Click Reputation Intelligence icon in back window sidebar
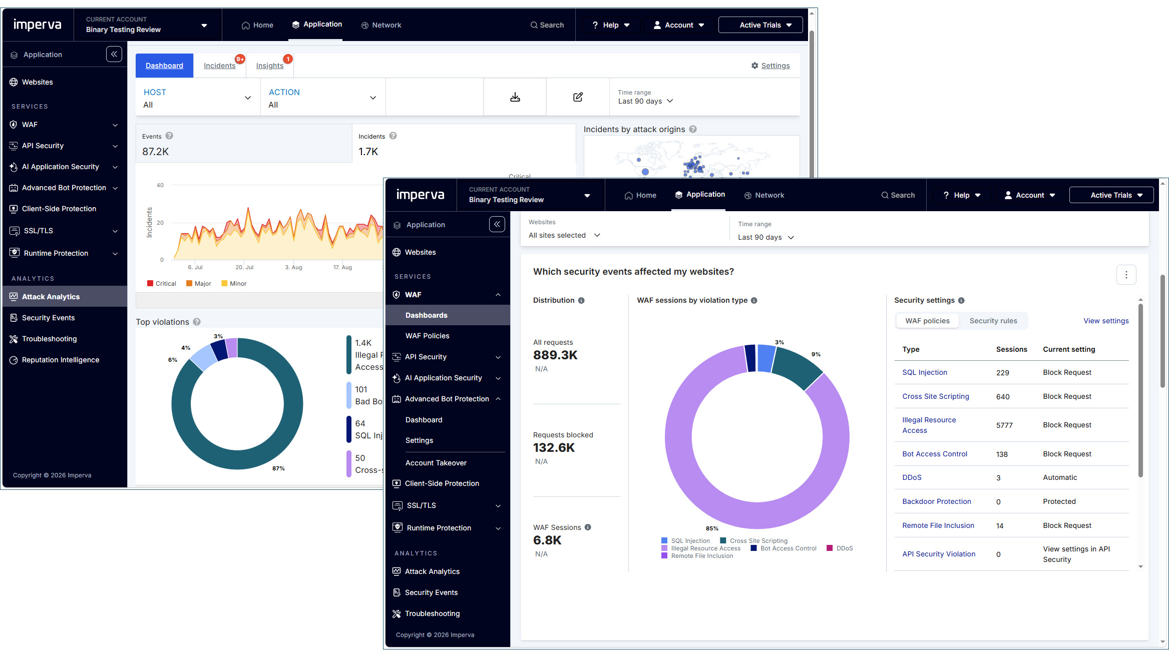Screen dimensions: 1169x657 [14, 360]
